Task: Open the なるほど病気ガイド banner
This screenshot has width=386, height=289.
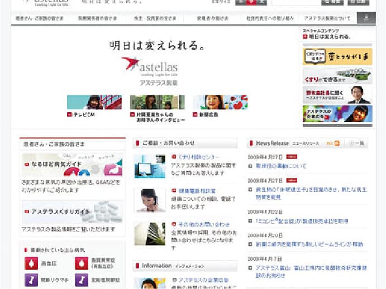Action: (x=72, y=165)
